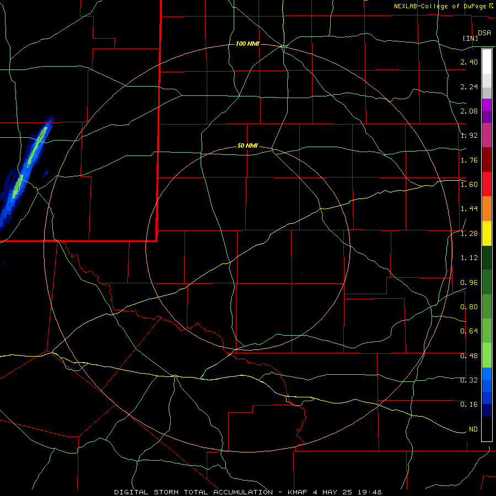Click the 100 NMI range ring label
496x496 pixels.
pos(247,44)
